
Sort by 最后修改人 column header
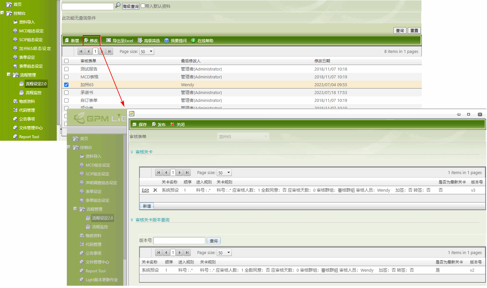click(x=191, y=61)
